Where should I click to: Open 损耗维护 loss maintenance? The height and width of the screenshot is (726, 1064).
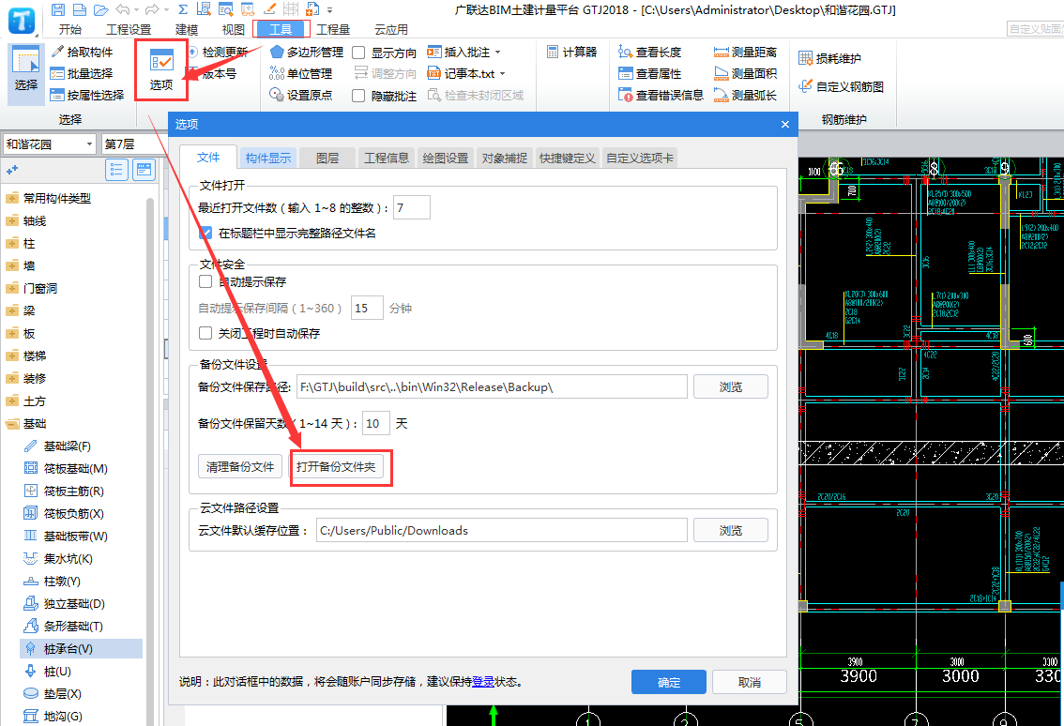(829, 58)
